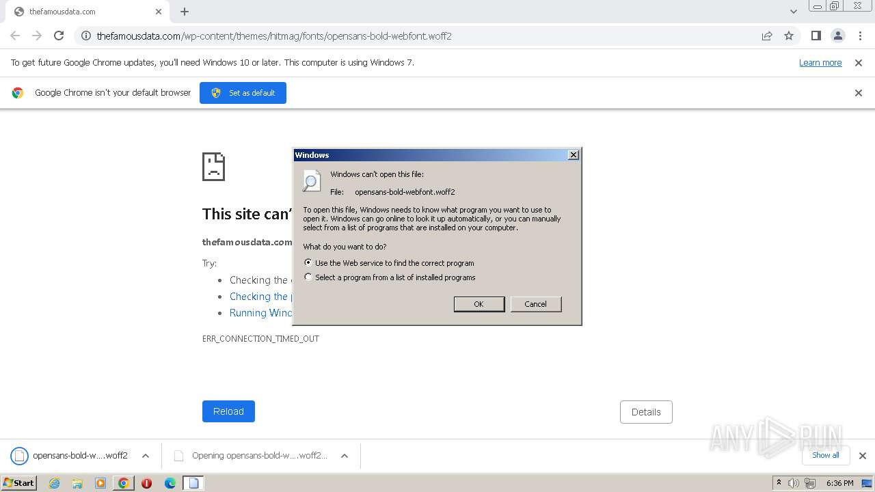875x492 pixels.
Task: Show hidden system tray icons
Action: point(779,482)
